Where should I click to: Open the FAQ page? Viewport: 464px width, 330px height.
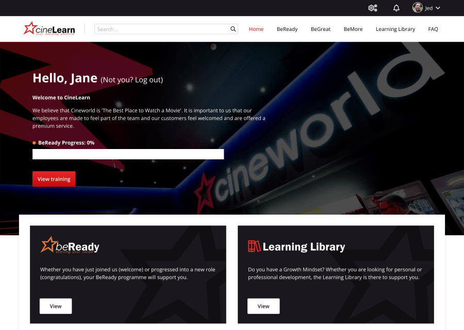pyautogui.click(x=433, y=29)
